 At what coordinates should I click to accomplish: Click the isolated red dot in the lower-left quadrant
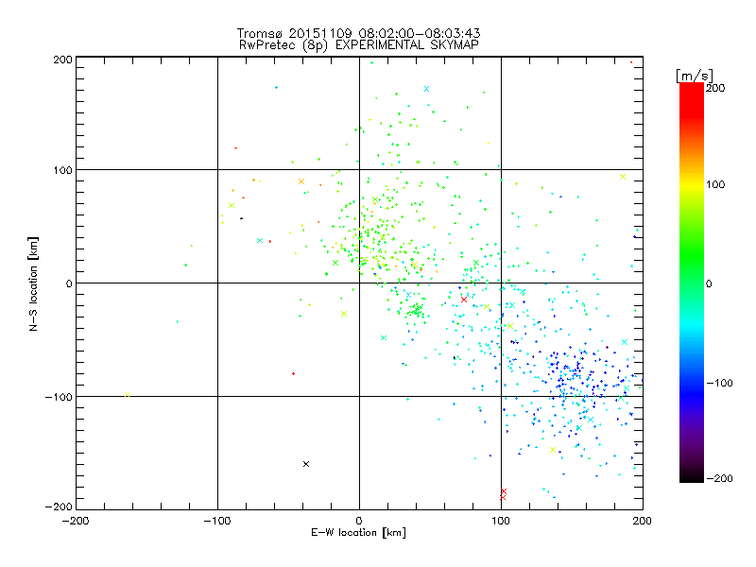coord(293,373)
